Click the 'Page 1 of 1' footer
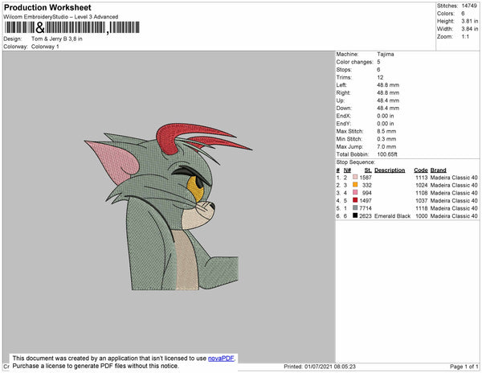This screenshot has height=373, width=482. (464, 367)
